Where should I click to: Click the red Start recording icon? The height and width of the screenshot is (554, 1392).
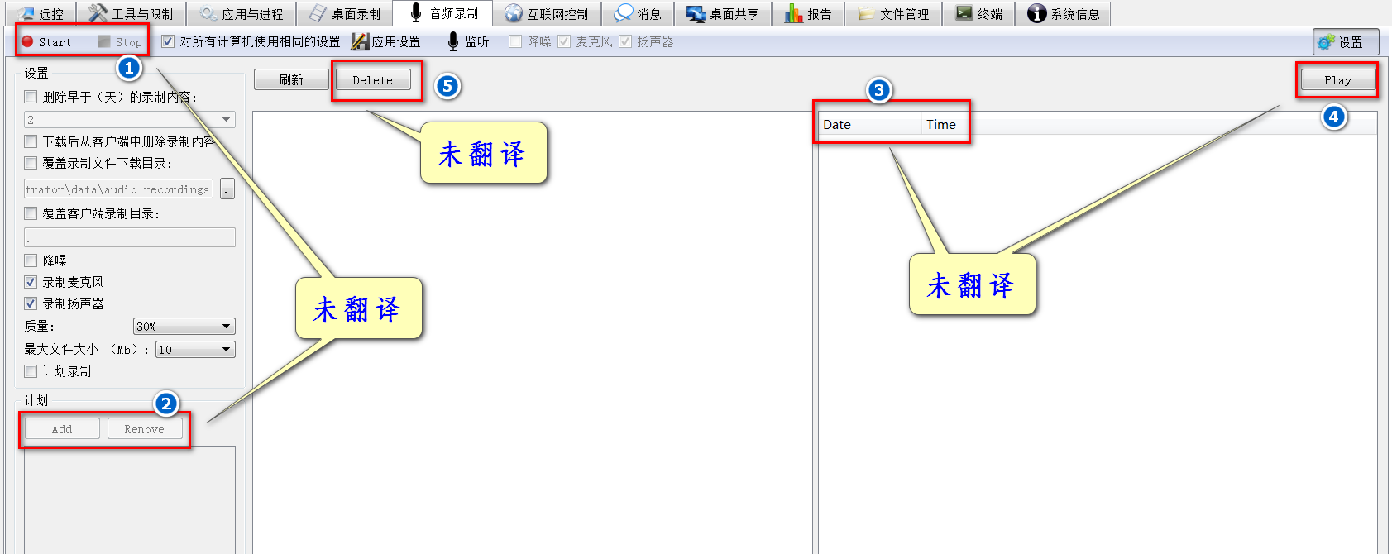[x=27, y=41]
